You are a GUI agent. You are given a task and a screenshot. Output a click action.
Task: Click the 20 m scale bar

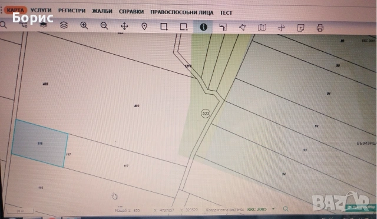(20, 211)
